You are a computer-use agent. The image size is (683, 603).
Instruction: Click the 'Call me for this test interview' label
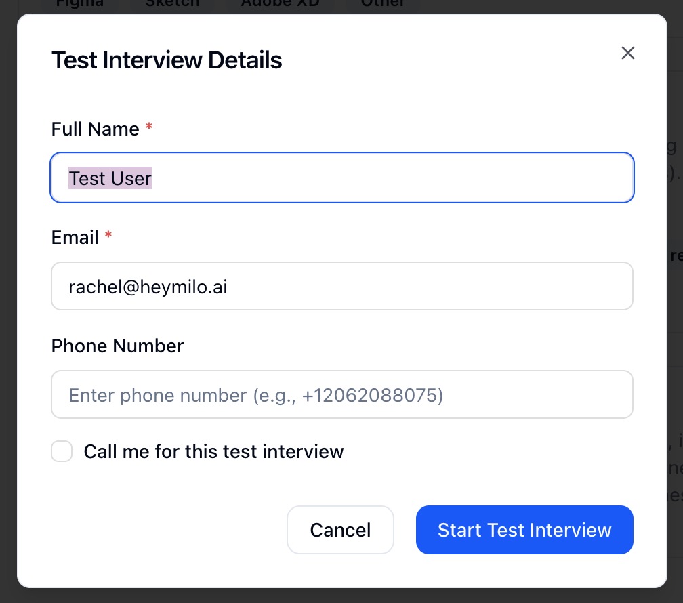213,451
